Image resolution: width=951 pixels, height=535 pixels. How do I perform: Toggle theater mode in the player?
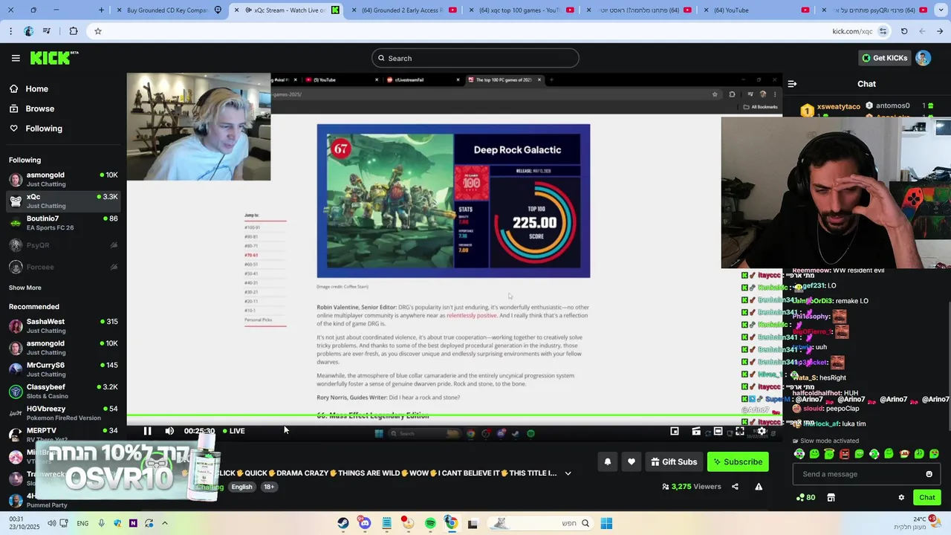(x=718, y=431)
